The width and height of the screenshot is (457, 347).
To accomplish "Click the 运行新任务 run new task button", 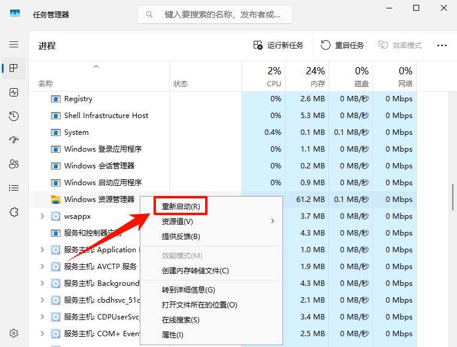I will (278, 45).
